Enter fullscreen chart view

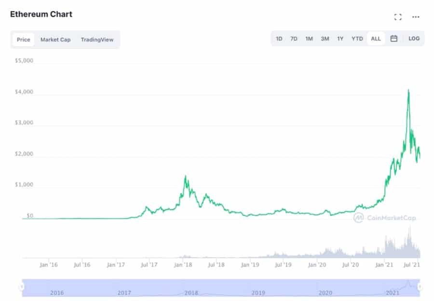pos(398,17)
